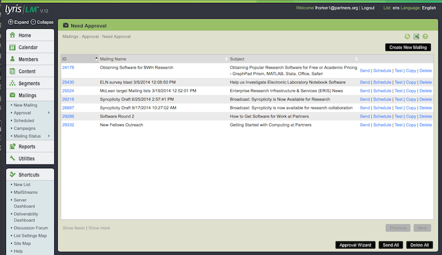Click the Content icon in sidebar
This screenshot has height=255, width=442.
pos(12,71)
